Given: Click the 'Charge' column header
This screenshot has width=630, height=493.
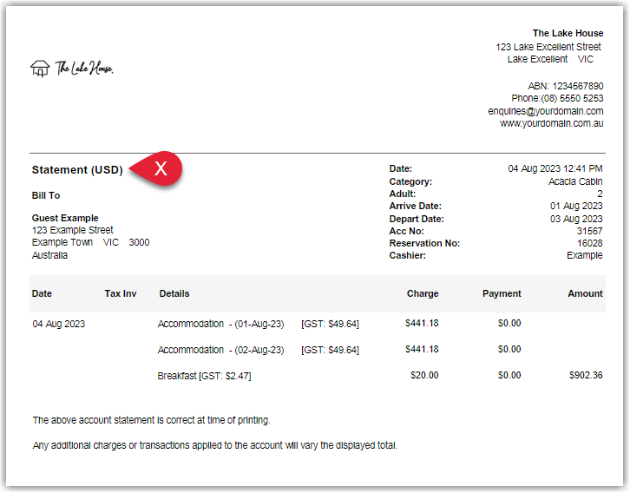Looking at the screenshot, I should coord(423,293).
